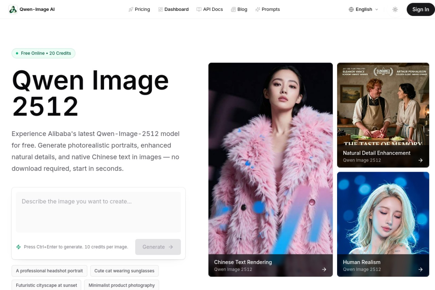
Task: Click the 'Free Online • 20 Credits' badge
Action: 43,53
